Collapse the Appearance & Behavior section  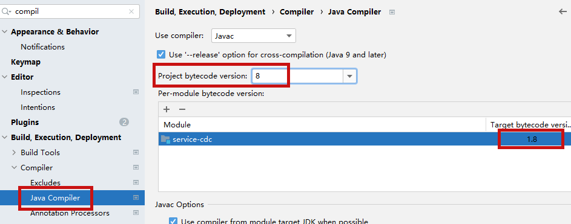(x=4, y=32)
